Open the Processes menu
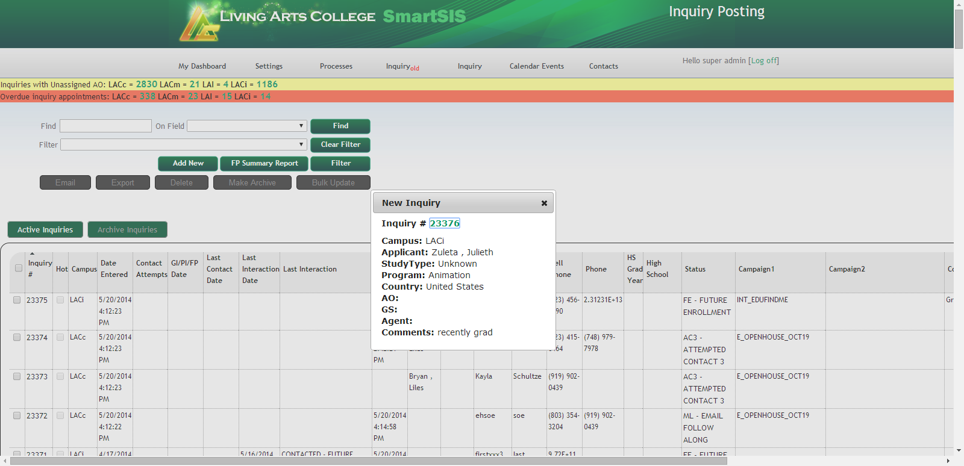Image resolution: width=964 pixels, height=466 pixels. [336, 66]
